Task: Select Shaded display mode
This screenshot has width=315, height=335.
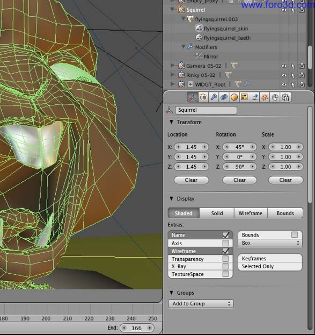Action: coord(184,213)
